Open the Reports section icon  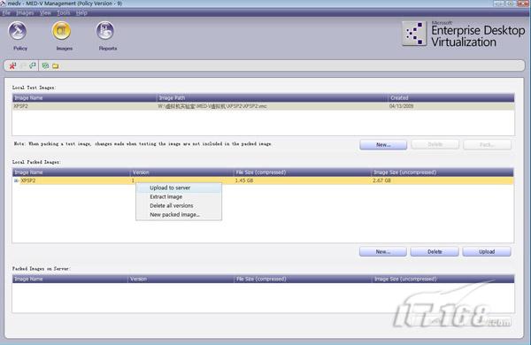tap(105, 31)
